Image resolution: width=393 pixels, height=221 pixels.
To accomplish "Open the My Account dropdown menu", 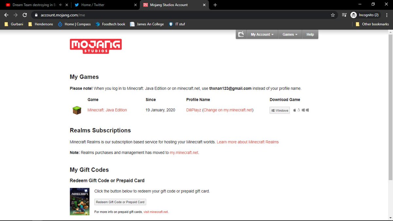I will click(x=262, y=34).
